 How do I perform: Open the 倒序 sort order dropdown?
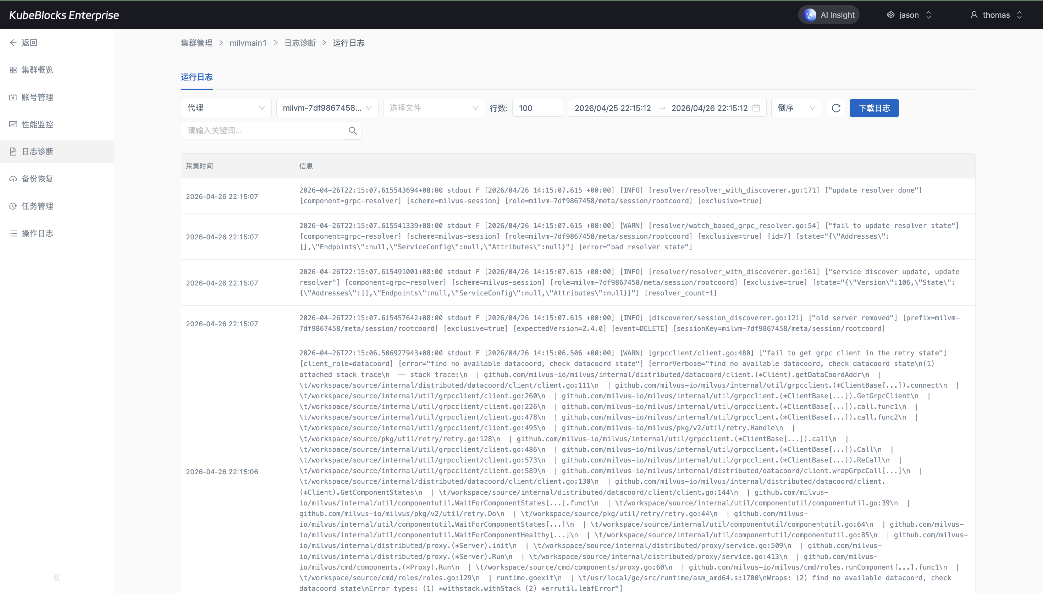[796, 108]
